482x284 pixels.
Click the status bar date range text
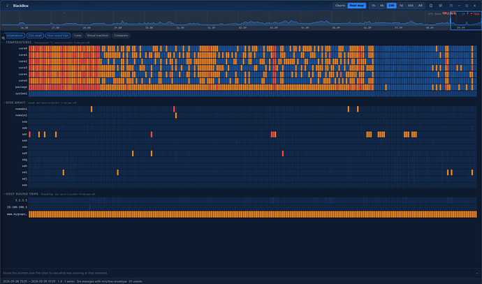31,281
